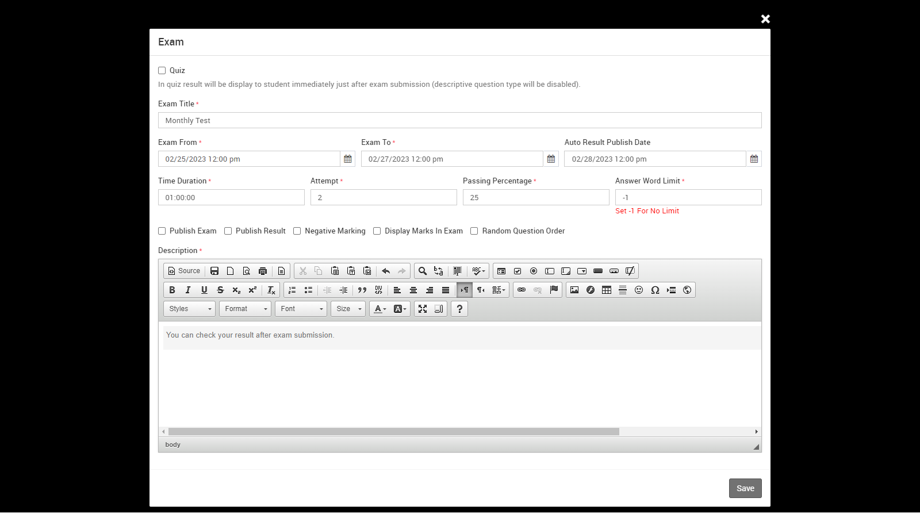Open the Smiley emoticon picker
920x513 pixels.
(639, 290)
